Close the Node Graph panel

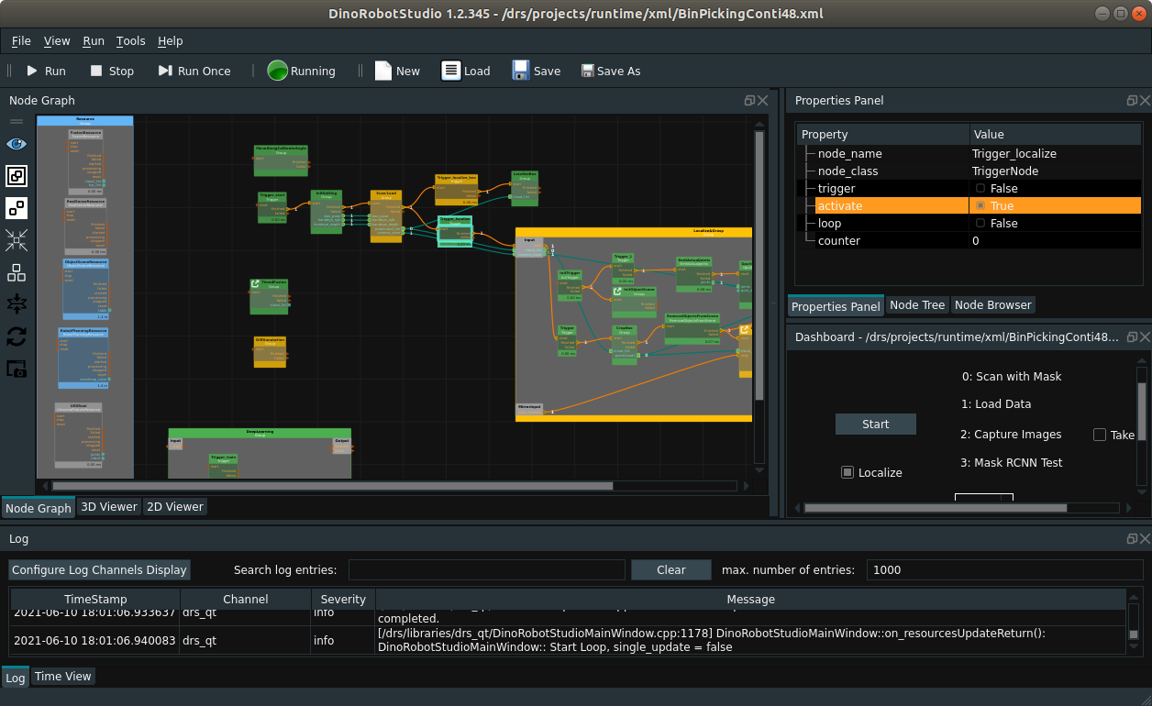(763, 101)
